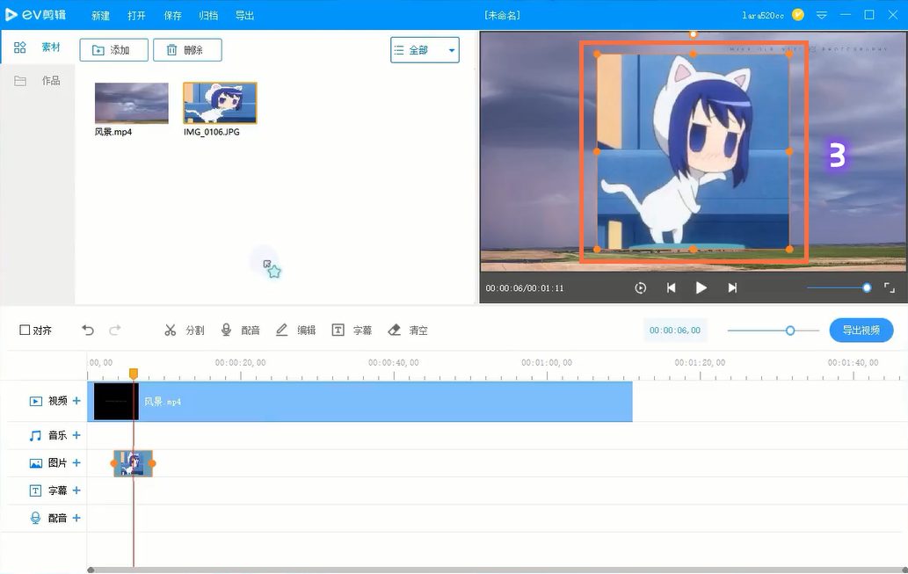This screenshot has width=908, height=574.
Task: Add a track with 视频 plus button
Action: click(76, 401)
